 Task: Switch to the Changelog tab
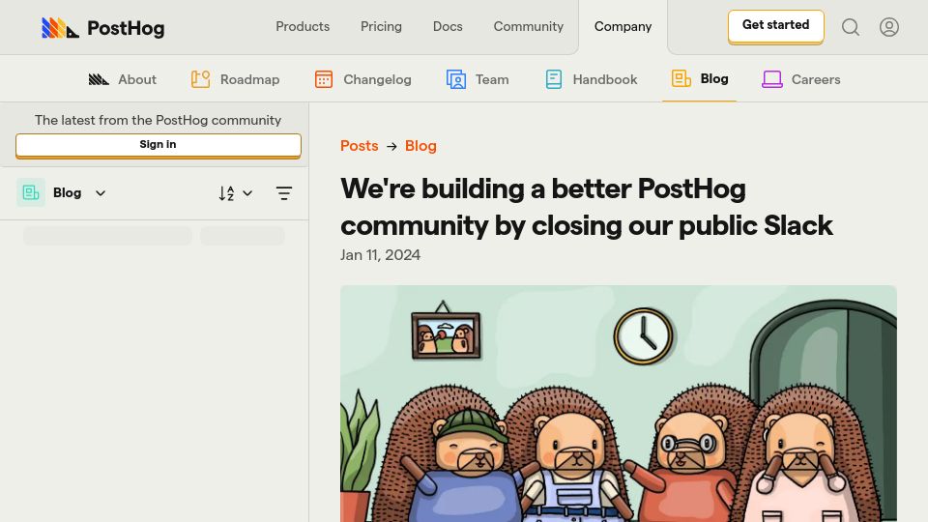[362, 79]
